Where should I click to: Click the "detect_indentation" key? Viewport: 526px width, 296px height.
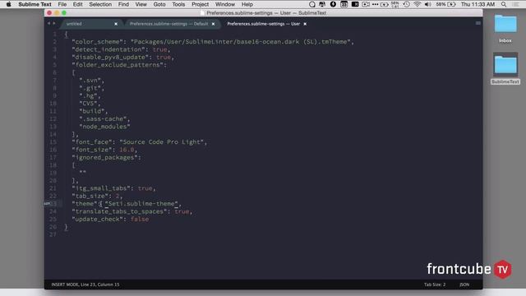tap(108, 49)
